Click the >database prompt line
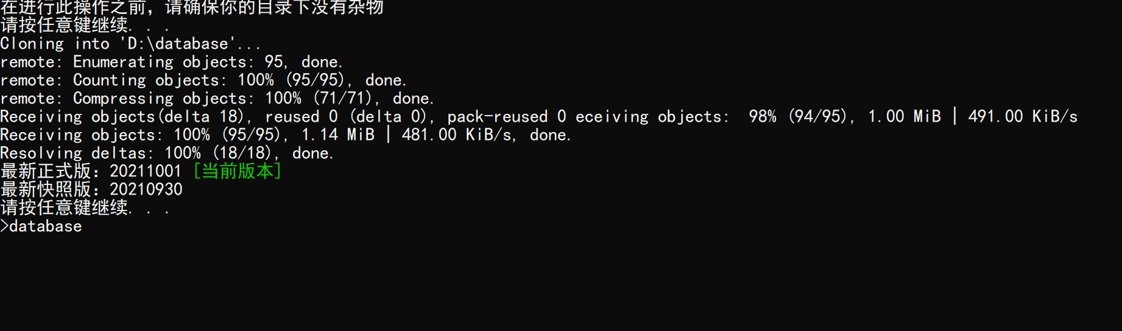This screenshot has height=331, width=1122. coord(41,226)
